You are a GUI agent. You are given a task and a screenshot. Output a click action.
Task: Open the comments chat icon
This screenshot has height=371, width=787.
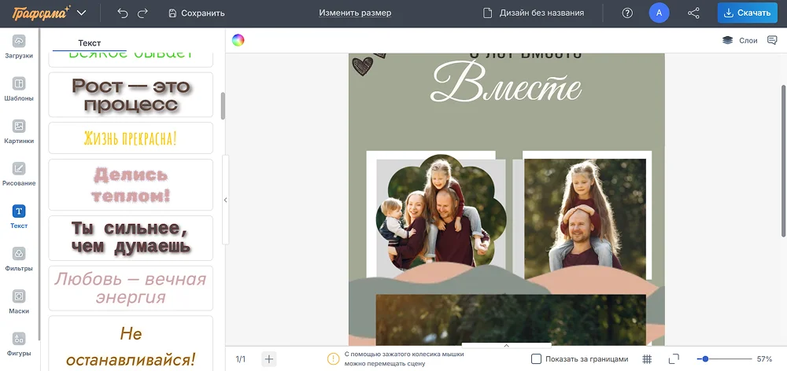pos(773,41)
